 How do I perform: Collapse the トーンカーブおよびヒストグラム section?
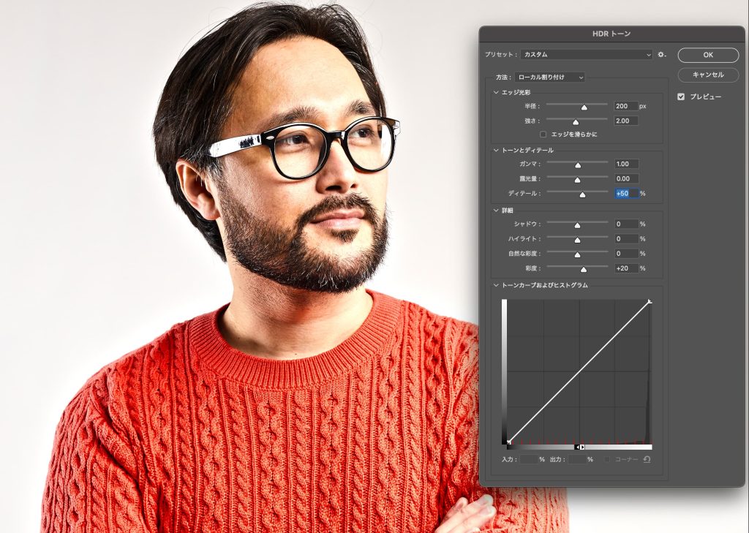point(497,285)
